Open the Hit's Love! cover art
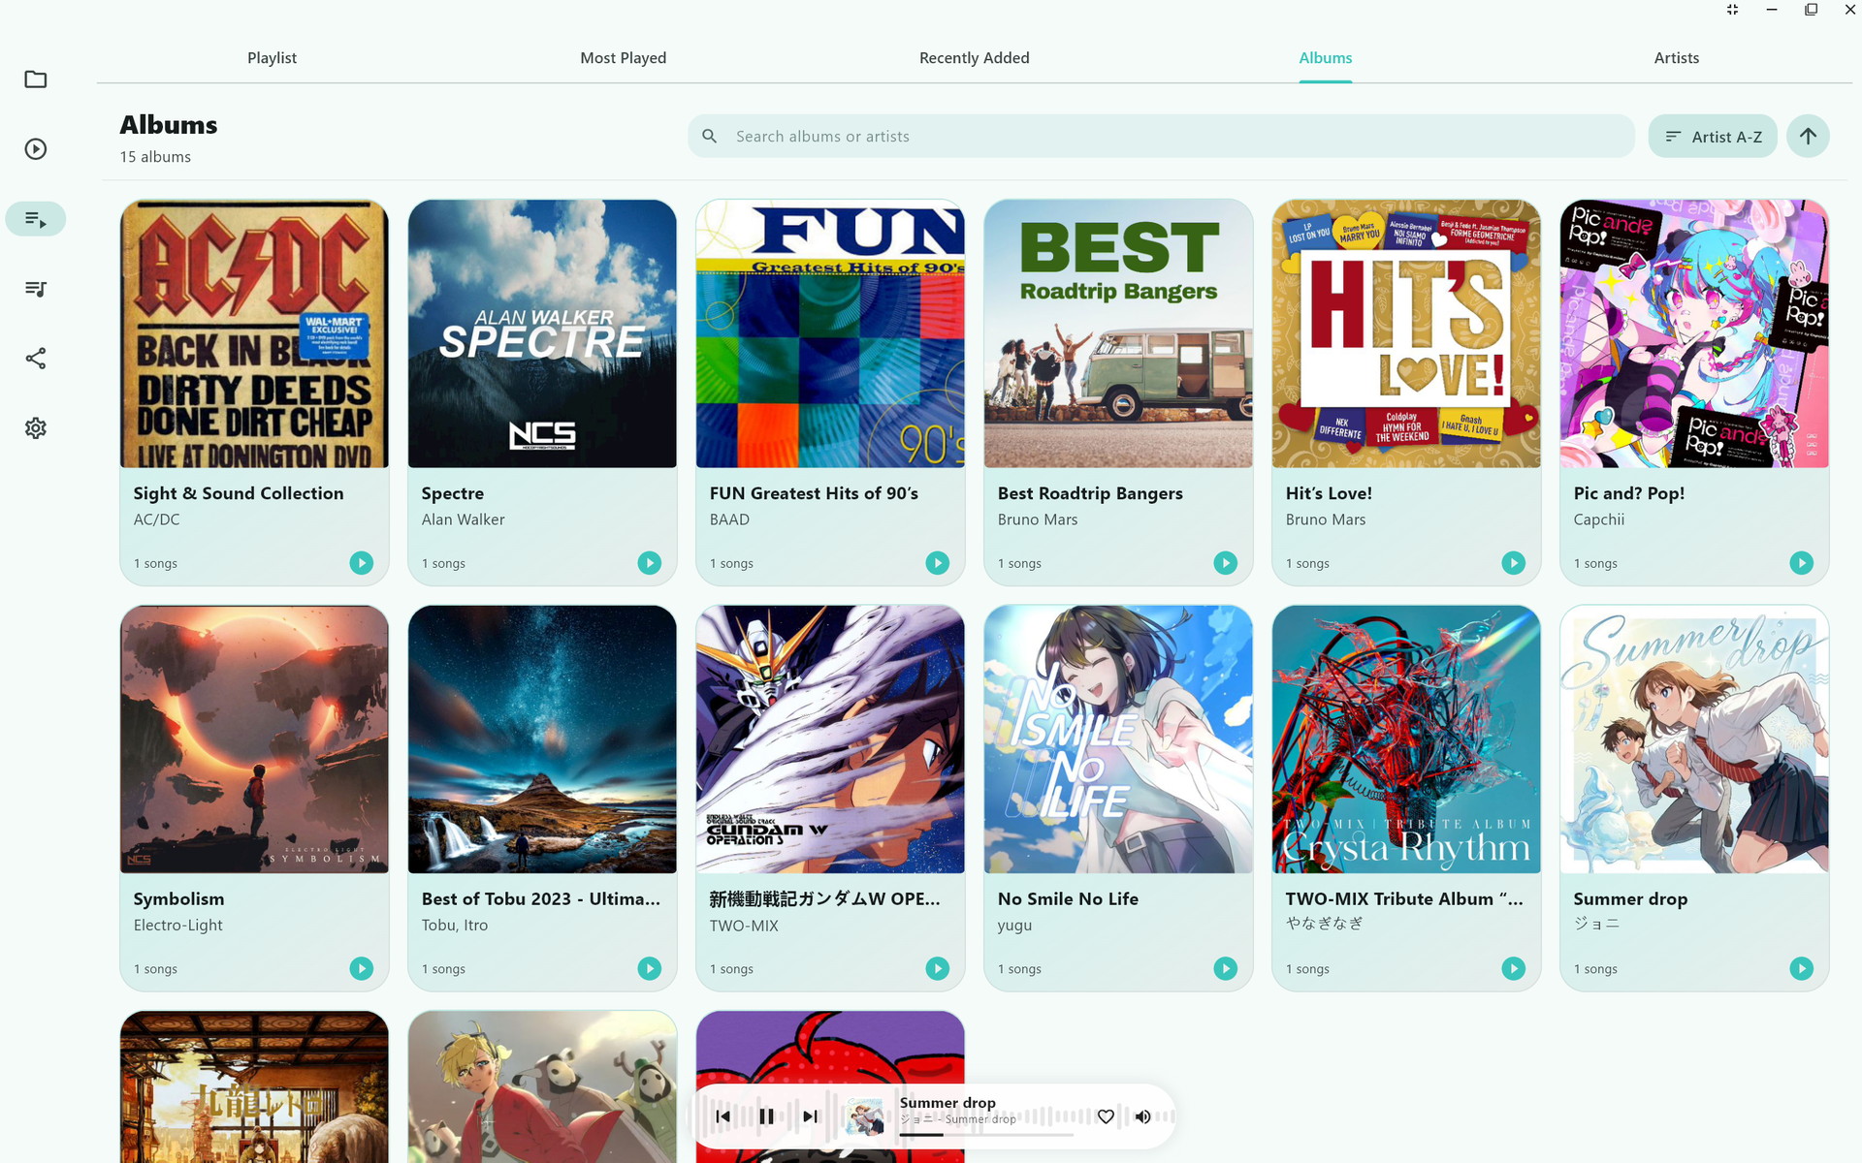Viewport: 1862px width, 1163px height. point(1406,333)
